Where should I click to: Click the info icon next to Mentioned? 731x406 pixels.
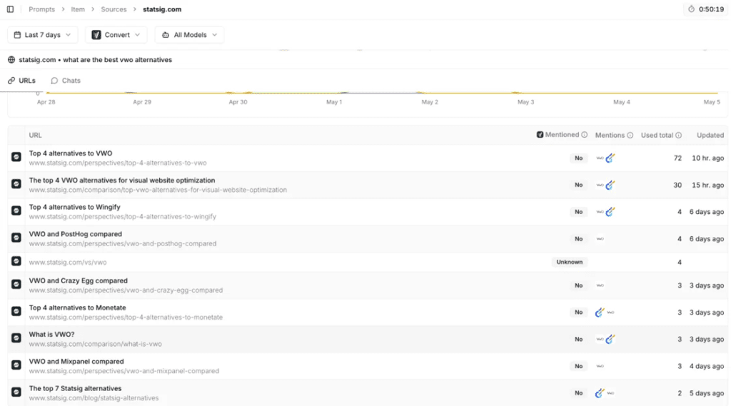(584, 135)
